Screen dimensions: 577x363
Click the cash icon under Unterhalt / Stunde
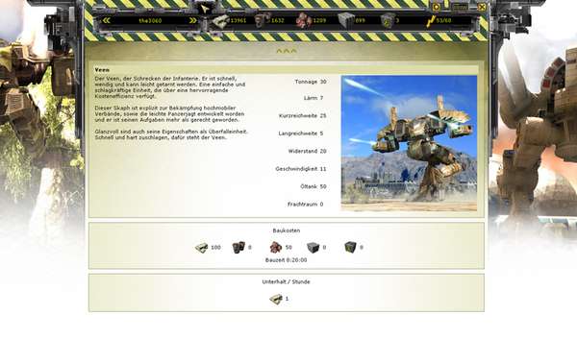276,299
